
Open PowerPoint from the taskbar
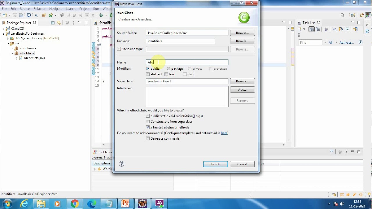tap(125, 204)
